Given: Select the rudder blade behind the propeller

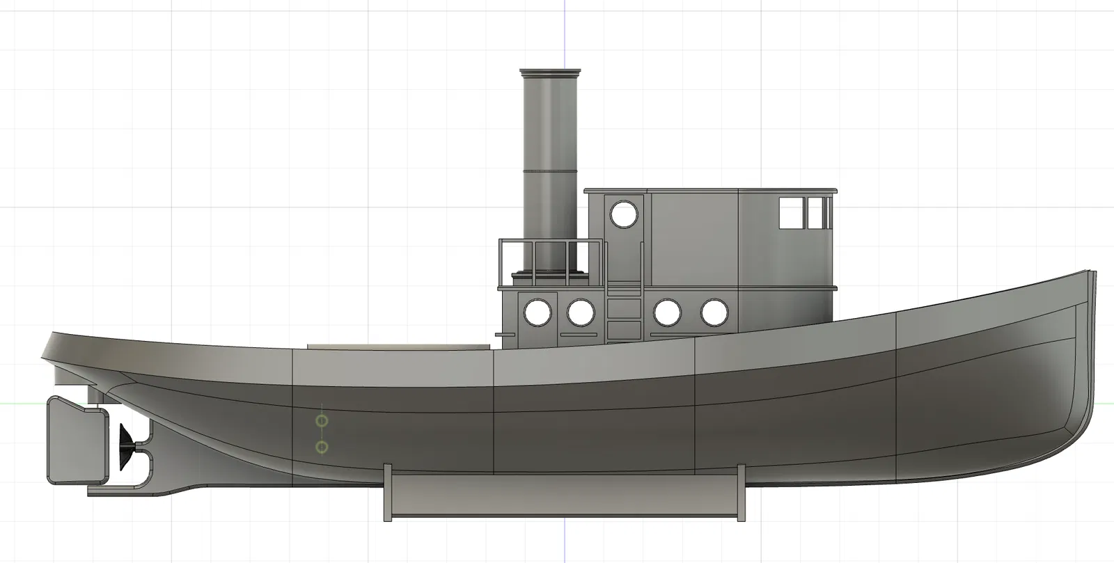Looking at the screenshot, I should [x=77, y=439].
